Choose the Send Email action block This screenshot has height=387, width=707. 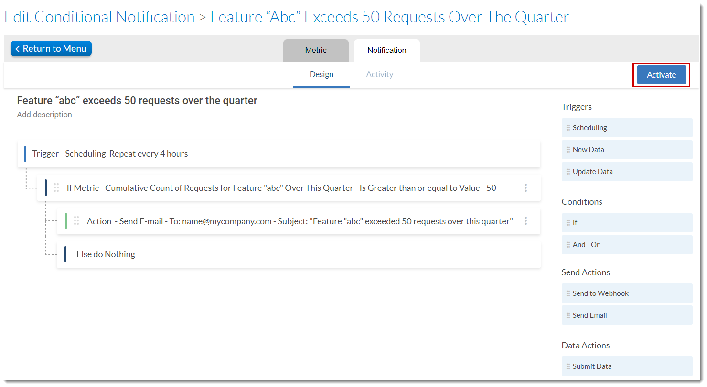627,315
